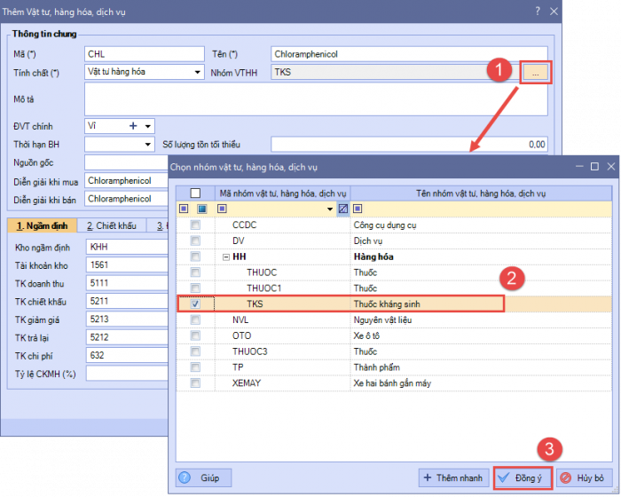Collapse the HH Hàng hóa tree node
Viewport: 621px width, 497px height.
click(225, 256)
